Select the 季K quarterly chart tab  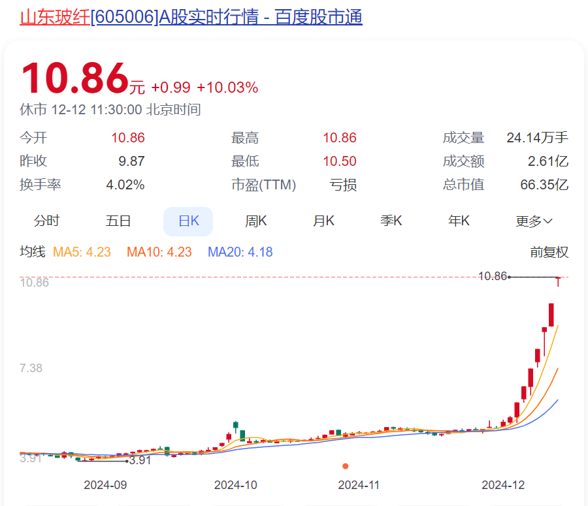click(390, 221)
